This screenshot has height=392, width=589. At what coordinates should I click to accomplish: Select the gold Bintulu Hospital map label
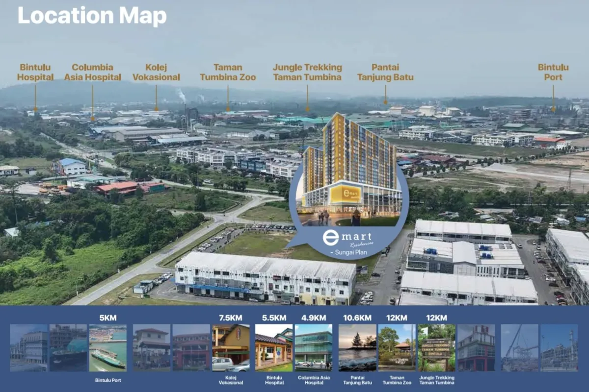pos(35,72)
